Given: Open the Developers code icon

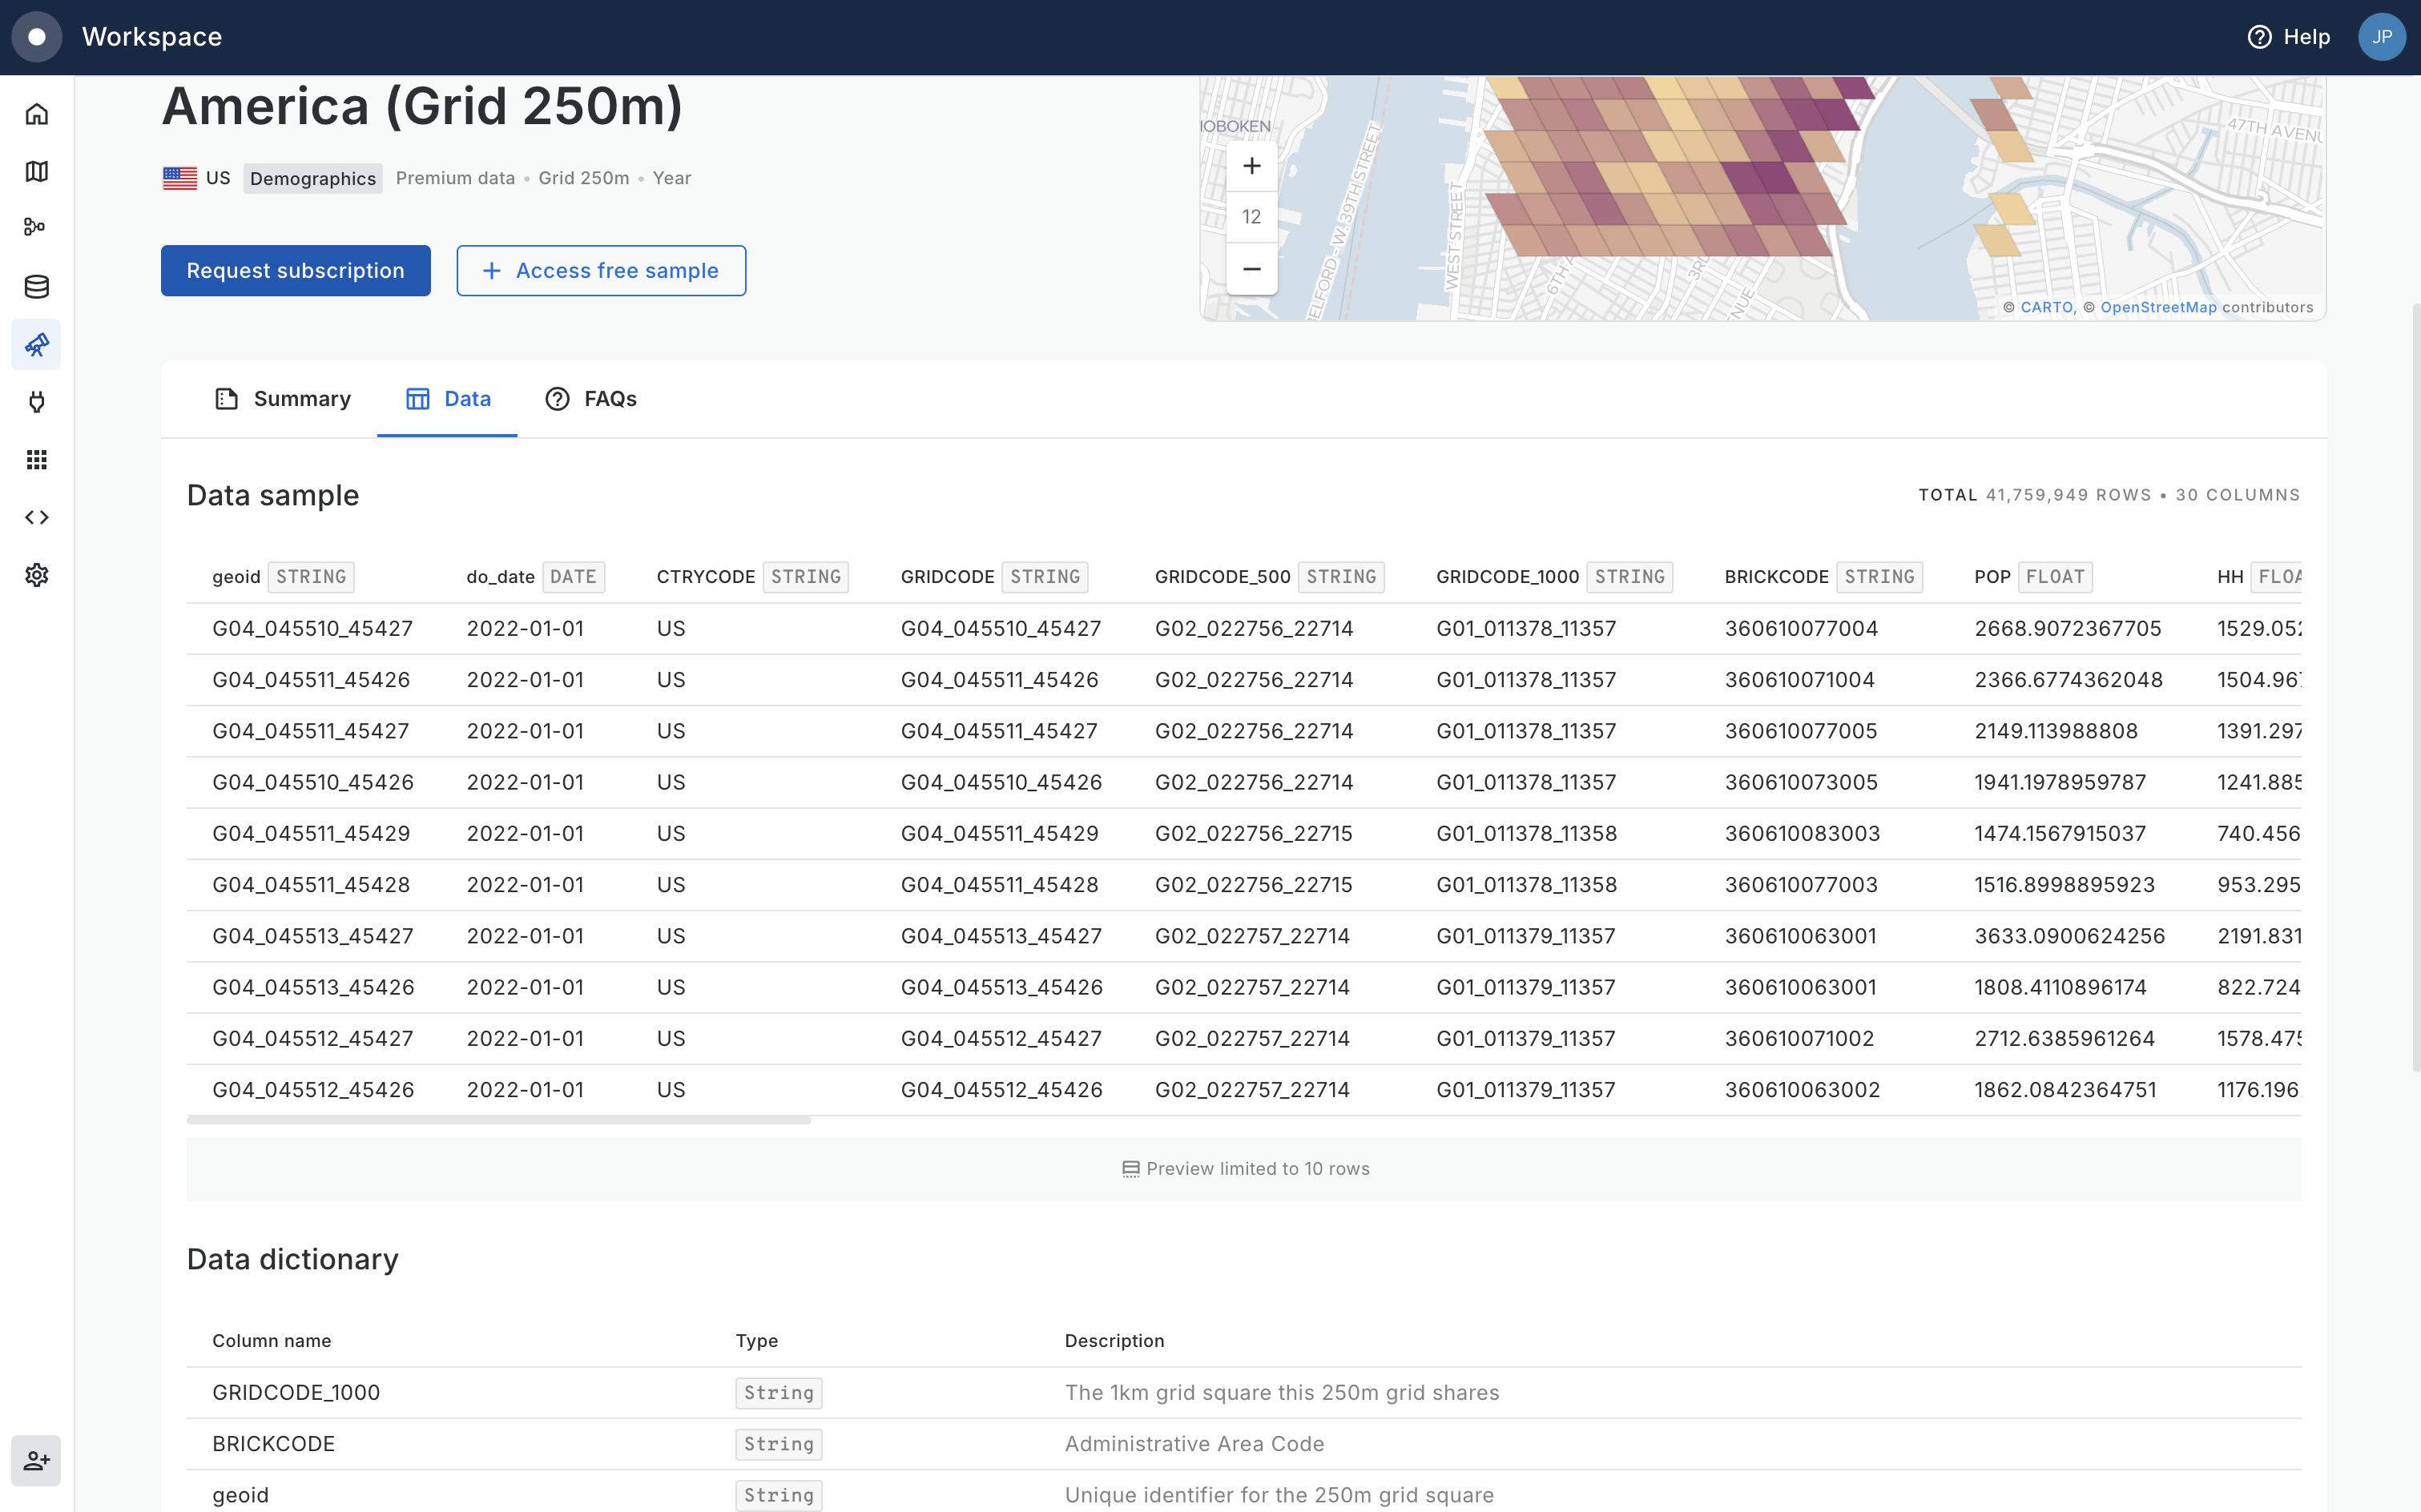Looking at the screenshot, I should pyautogui.click(x=37, y=517).
